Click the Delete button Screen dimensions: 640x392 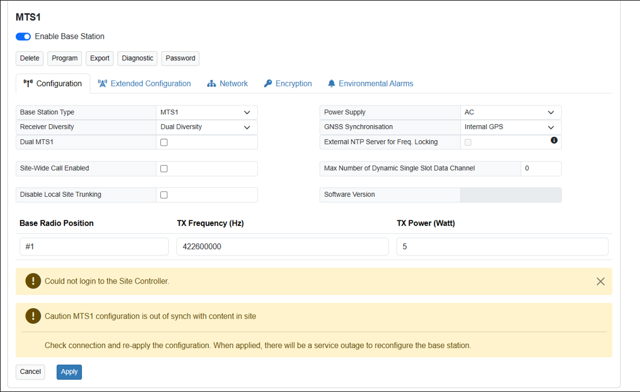click(x=30, y=58)
